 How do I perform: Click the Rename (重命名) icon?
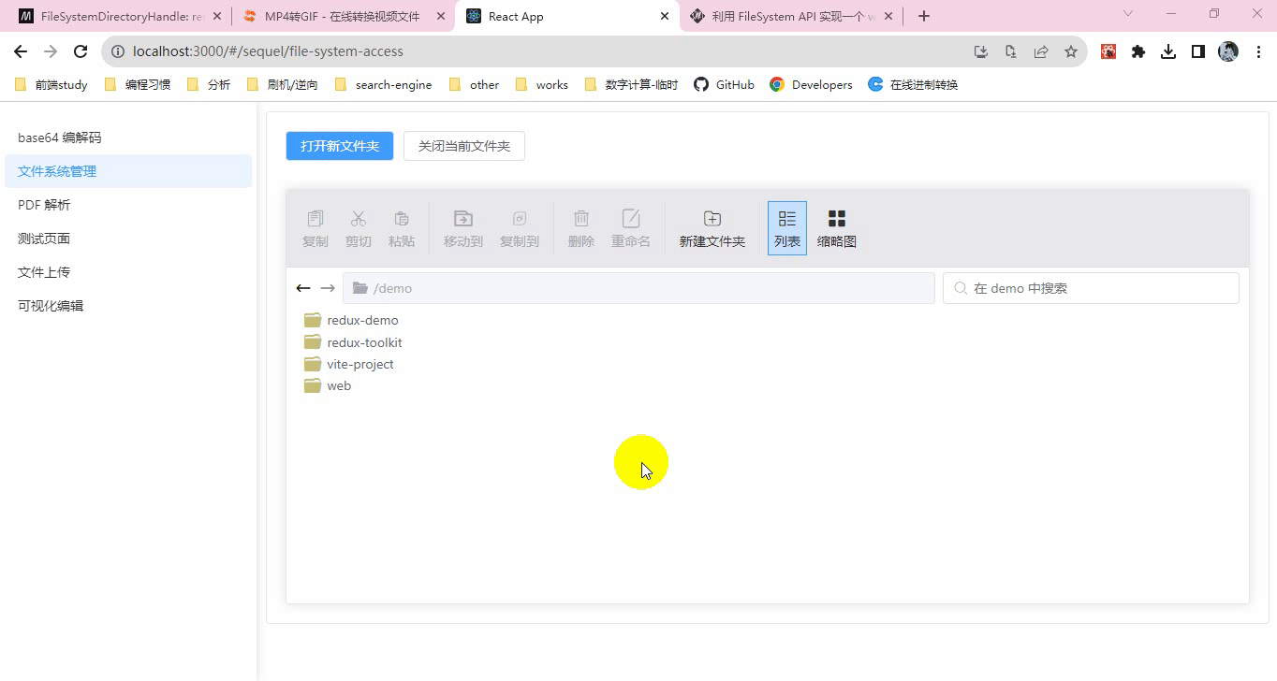[631, 218]
